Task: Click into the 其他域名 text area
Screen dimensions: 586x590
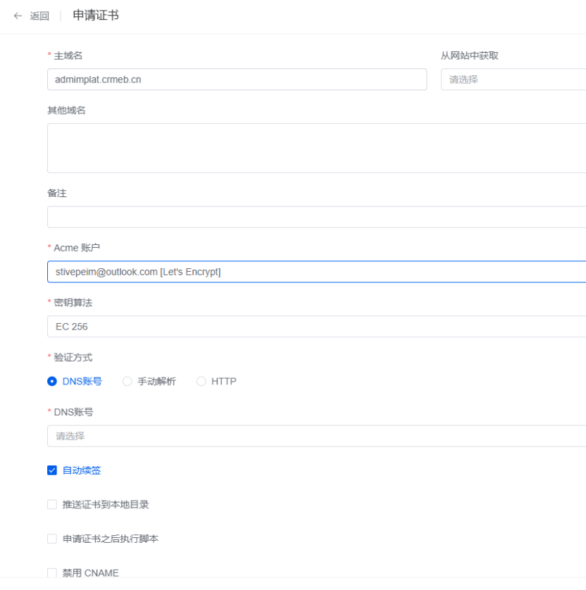Action: (x=316, y=149)
